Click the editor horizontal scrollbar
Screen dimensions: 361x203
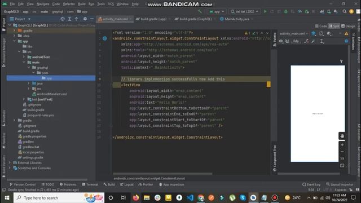(x=162, y=174)
